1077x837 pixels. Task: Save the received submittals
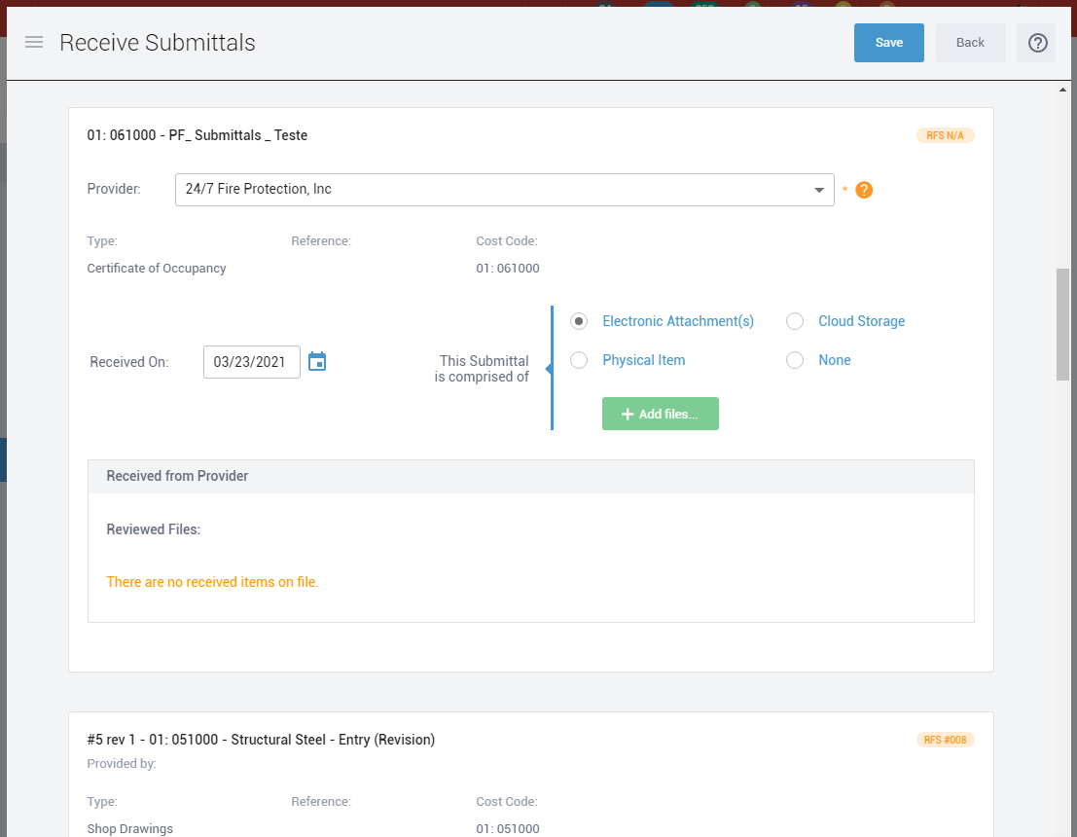(x=888, y=43)
